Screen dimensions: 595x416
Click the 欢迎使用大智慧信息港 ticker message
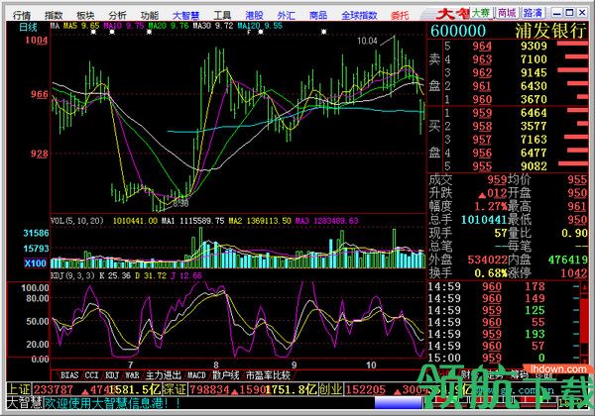113,403
